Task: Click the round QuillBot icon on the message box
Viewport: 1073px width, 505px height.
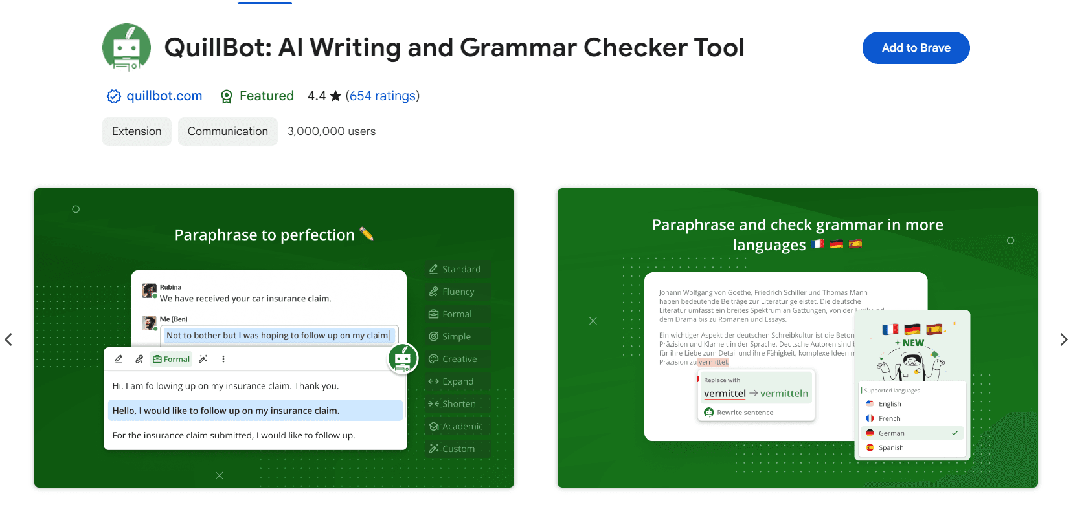Action: click(403, 358)
